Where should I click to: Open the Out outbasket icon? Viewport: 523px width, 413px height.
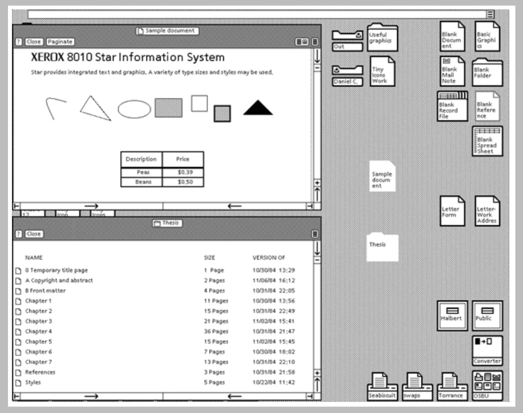[347, 41]
